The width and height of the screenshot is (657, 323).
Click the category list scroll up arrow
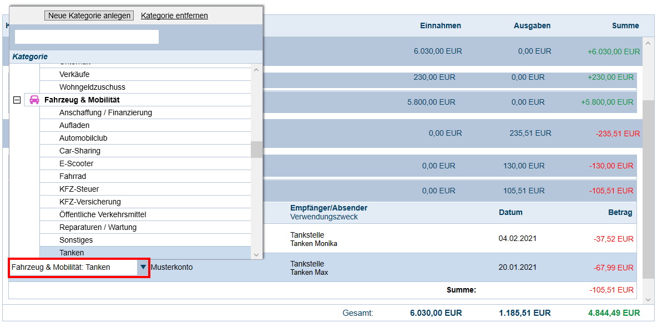[257, 69]
